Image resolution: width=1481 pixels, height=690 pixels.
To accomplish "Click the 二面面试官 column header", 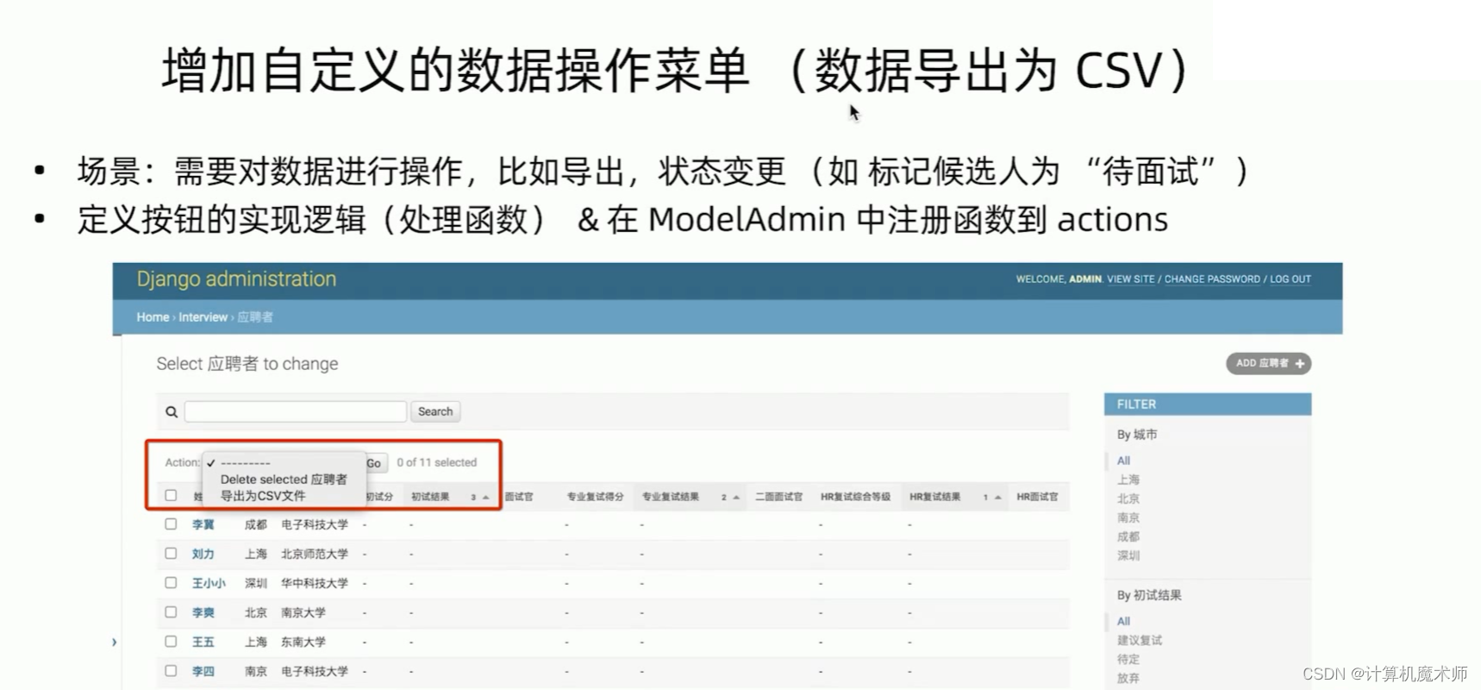I will [779, 497].
